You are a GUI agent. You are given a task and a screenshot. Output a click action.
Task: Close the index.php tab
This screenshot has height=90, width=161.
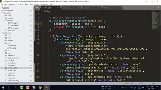pyautogui.click(x=78, y=8)
